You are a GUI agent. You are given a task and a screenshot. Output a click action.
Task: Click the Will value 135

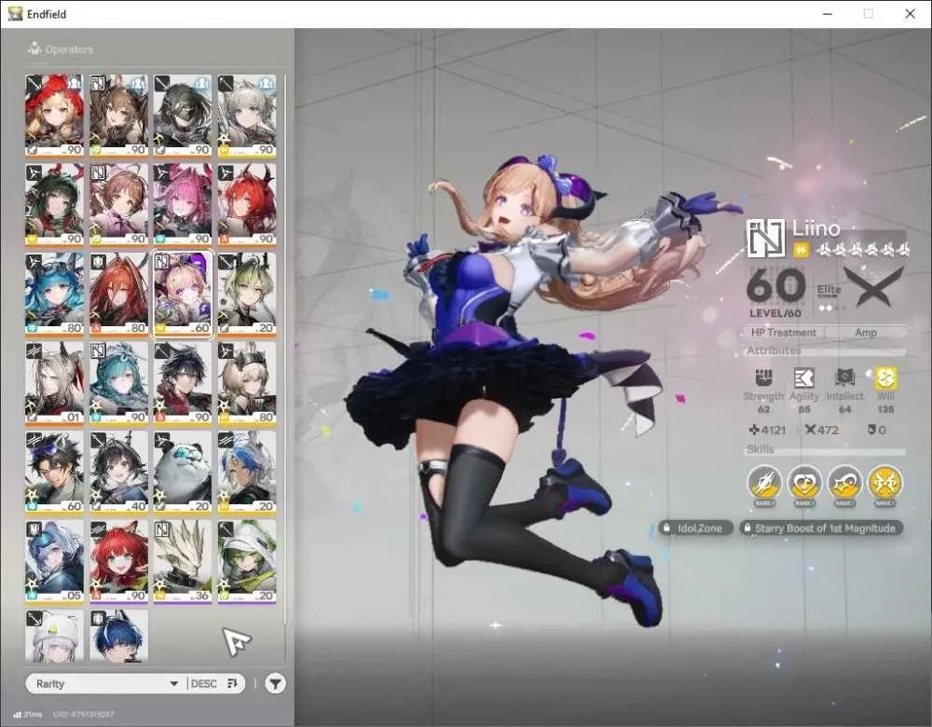pos(885,409)
